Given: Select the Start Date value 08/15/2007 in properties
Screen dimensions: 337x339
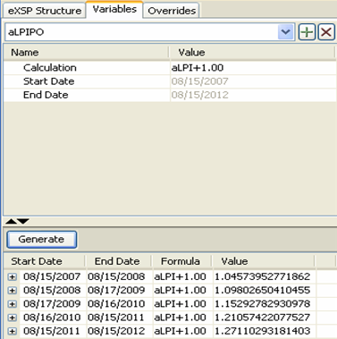Looking at the screenshot, I should 253,81.
